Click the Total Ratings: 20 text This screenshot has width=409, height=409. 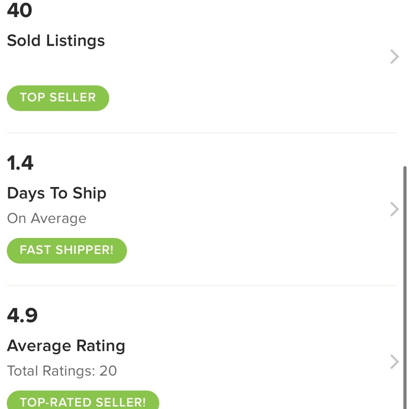(62, 371)
